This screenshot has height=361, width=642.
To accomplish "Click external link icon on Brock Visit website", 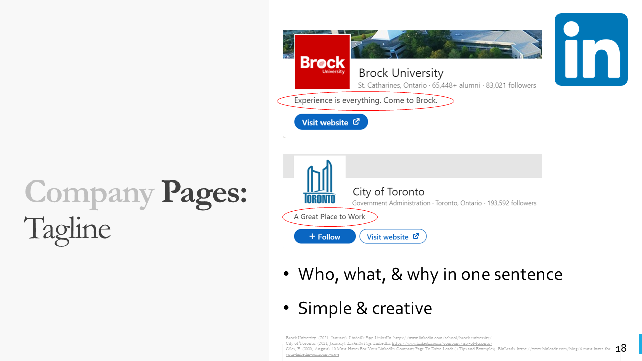I will (x=356, y=122).
